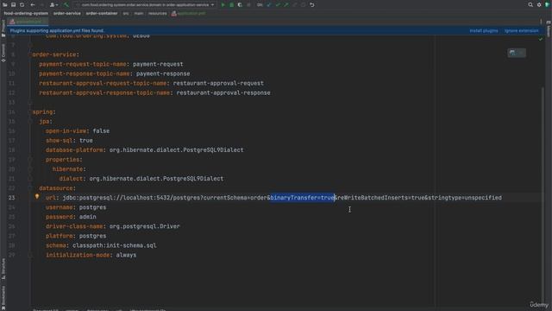Click stringtype=unspecified in url
552x311 pixels.
[x=465, y=198]
